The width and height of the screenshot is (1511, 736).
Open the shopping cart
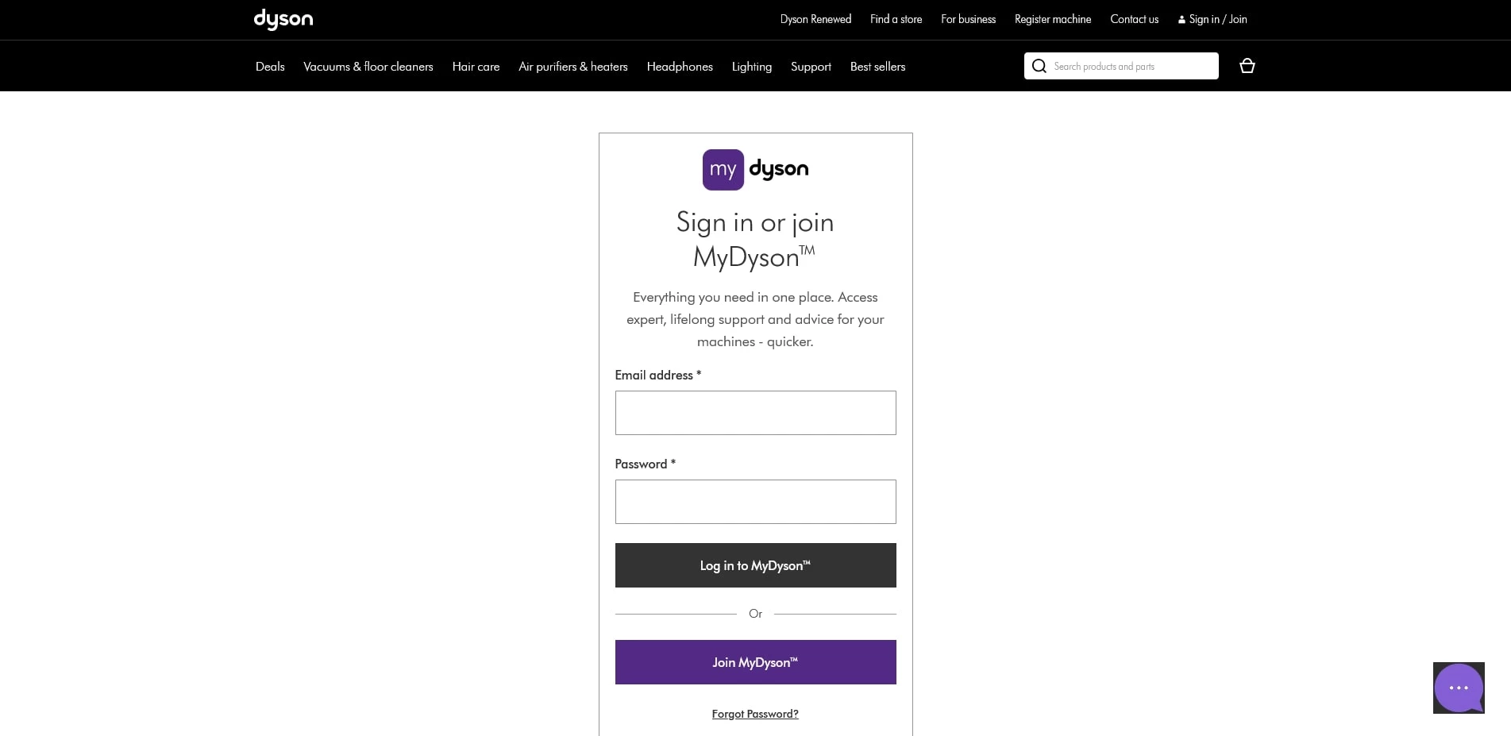pos(1247,66)
